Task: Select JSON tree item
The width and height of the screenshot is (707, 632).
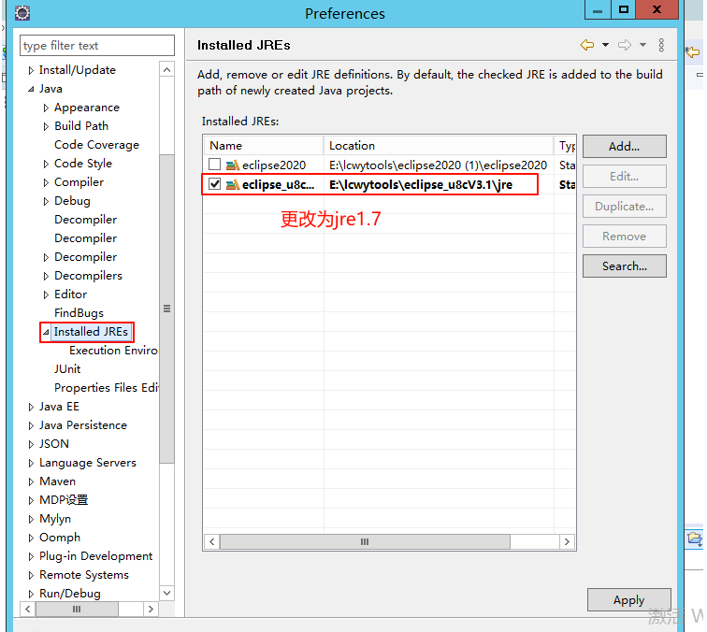Action: click(54, 444)
